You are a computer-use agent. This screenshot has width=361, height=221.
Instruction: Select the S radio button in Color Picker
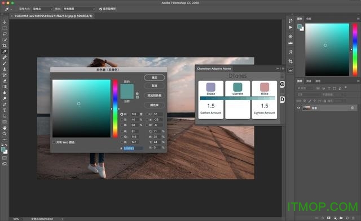pyautogui.click(x=122, y=120)
